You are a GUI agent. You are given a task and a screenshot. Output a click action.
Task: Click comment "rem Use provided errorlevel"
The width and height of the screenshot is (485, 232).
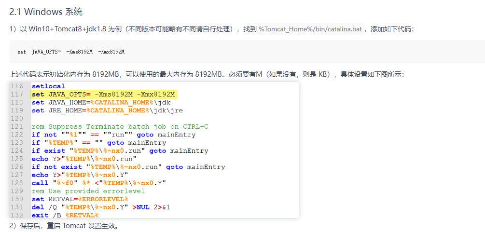pos(88,191)
